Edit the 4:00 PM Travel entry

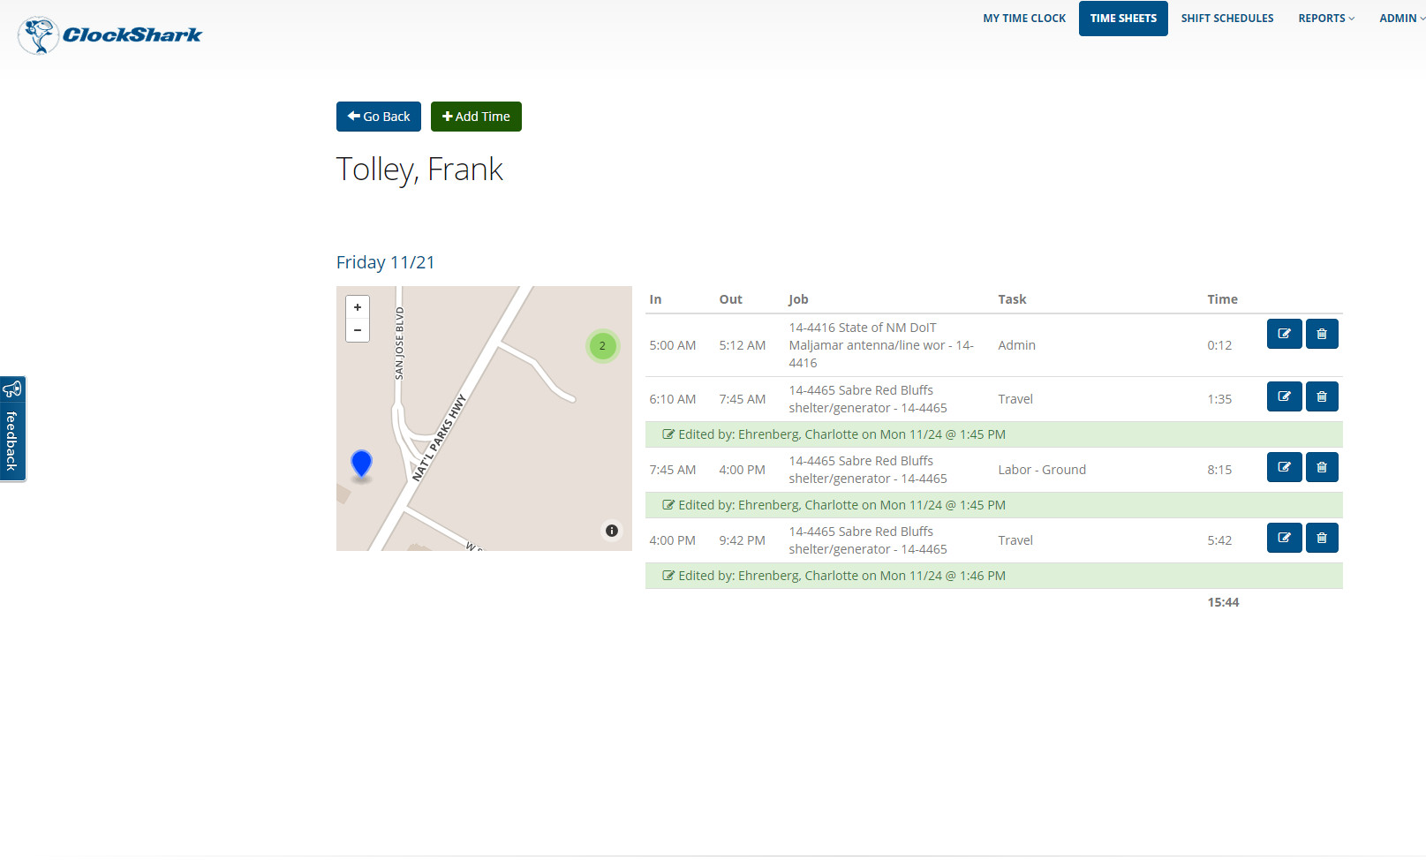click(1284, 538)
